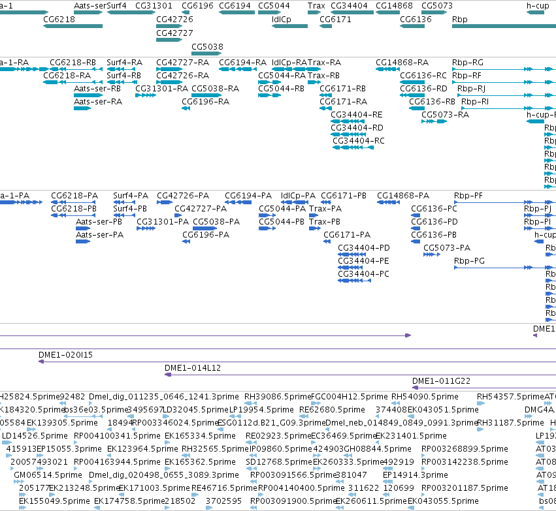
Task: Click EST RP003268899.5prime
Action: [x=465, y=449]
